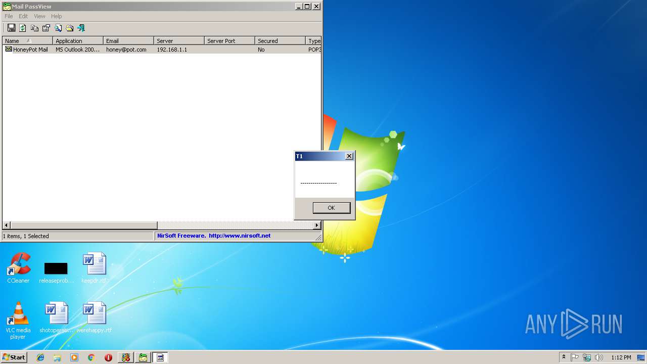Click OK in the T1 dialog
Viewport: 647px width, 364px height.
point(331,208)
